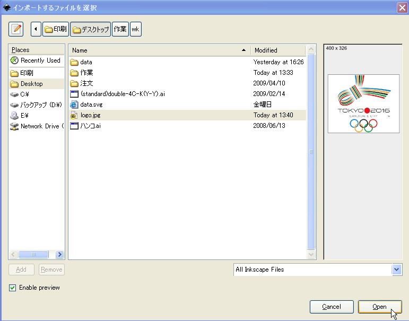Click the C:¥ drive icon
Viewport: 409px width, 321px height.
tap(14, 94)
